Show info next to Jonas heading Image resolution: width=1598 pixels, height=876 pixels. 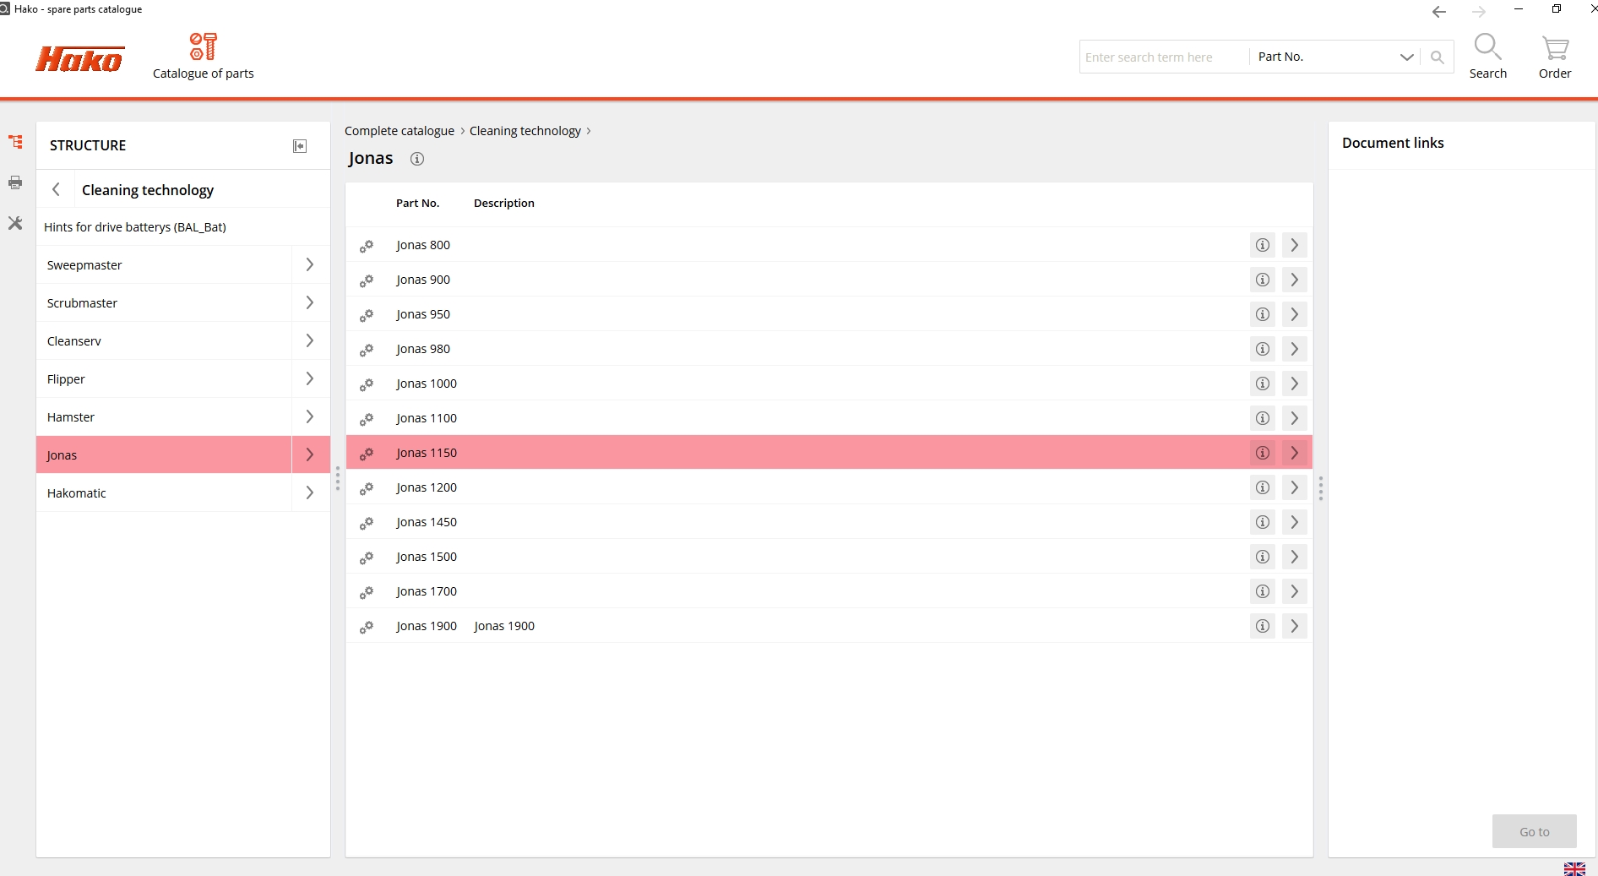pos(416,159)
